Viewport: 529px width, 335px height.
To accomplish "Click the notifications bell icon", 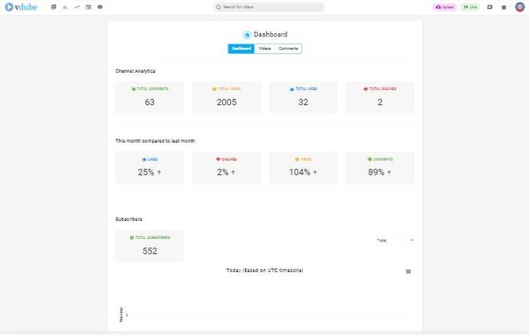I will point(504,7).
